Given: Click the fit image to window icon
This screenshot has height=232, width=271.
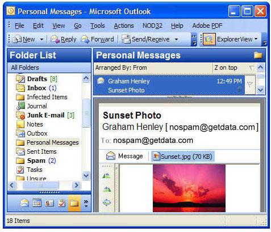Looking at the screenshot, I should tap(107, 203).
